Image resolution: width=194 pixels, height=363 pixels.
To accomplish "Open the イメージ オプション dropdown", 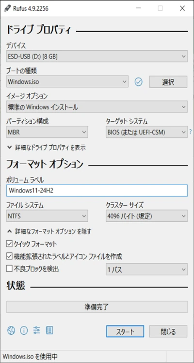I will coord(97,107).
